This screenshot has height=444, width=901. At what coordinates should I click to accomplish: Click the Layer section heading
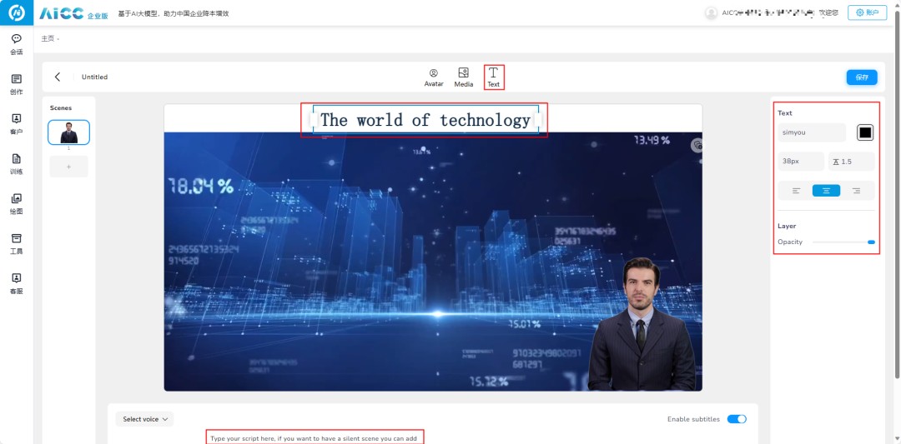(787, 226)
